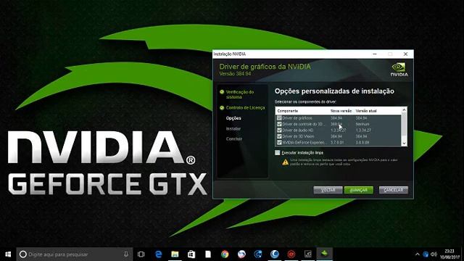Open Microsoft Edge from taskbar

[x=159, y=254]
